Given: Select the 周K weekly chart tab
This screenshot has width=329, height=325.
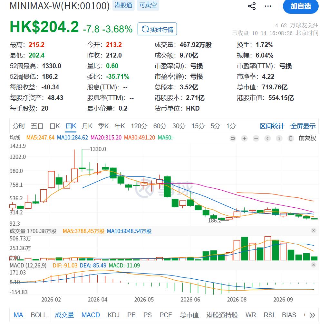Looking at the screenshot, I should point(71,126).
